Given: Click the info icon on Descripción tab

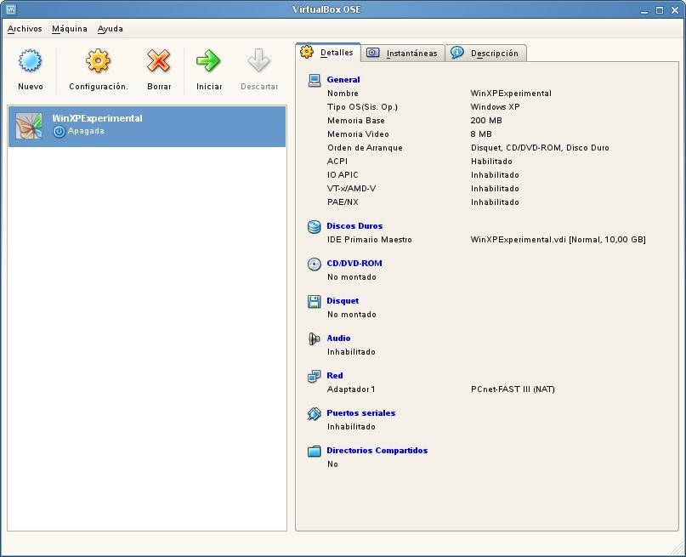Looking at the screenshot, I should click(457, 53).
